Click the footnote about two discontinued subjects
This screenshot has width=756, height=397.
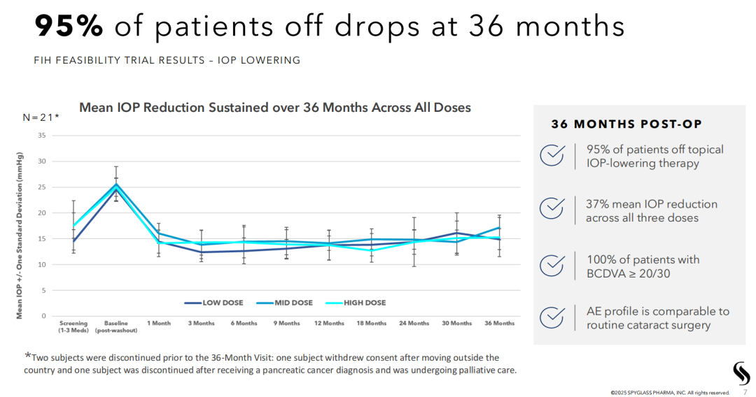click(x=270, y=363)
